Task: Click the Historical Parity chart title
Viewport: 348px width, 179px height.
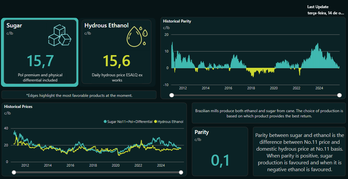Action: [x=177, y=21]
